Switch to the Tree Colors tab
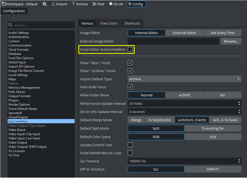247x180 pixels. pos(109,23)
